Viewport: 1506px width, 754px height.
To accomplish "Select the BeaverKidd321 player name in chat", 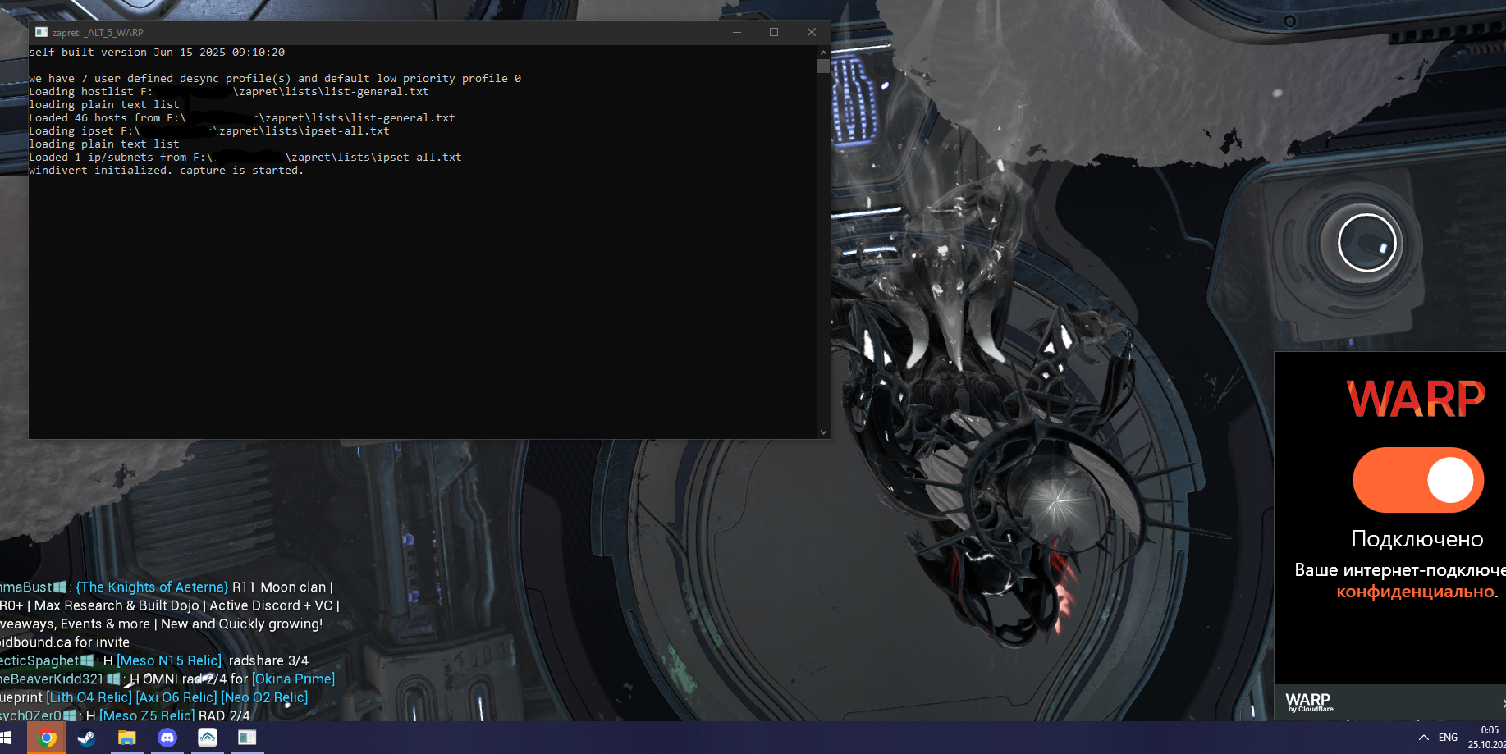I will [52, 679].
